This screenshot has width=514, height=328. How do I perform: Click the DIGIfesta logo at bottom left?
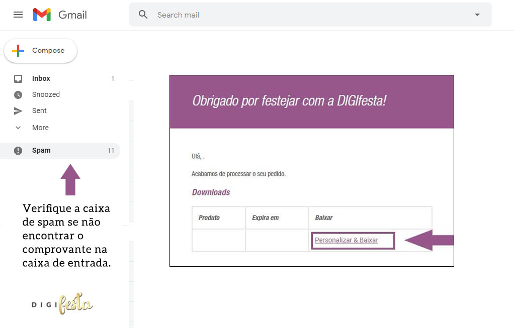[x=62, y=304]
